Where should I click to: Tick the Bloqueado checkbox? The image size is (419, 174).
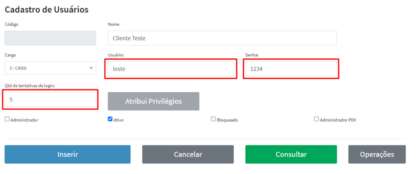tap(213, 119)
